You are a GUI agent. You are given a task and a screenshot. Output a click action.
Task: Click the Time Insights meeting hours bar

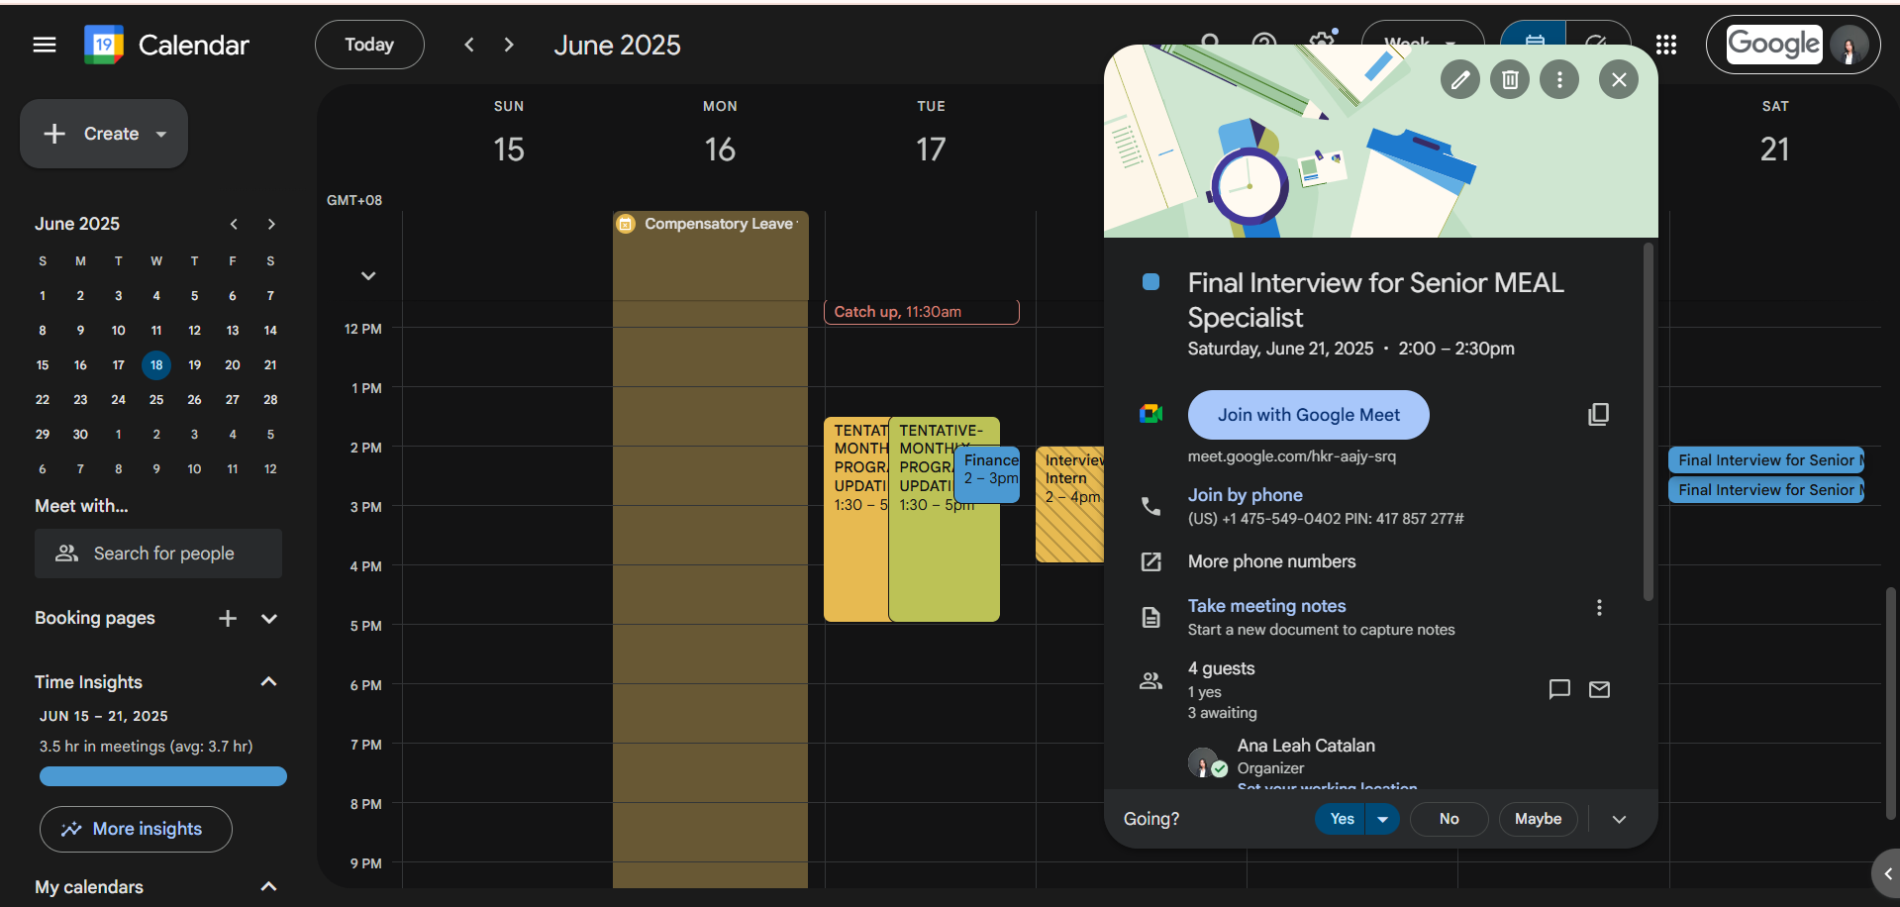pyautogui.click(x=163, y=776)
